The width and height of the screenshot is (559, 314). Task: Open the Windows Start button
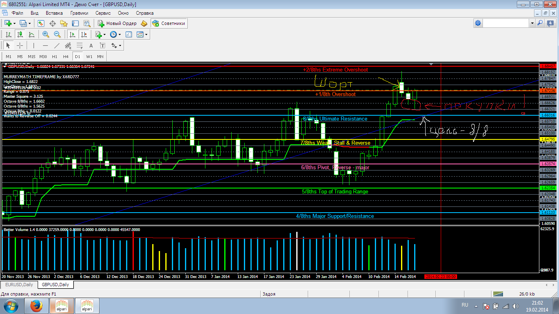(x=11, y=306)
